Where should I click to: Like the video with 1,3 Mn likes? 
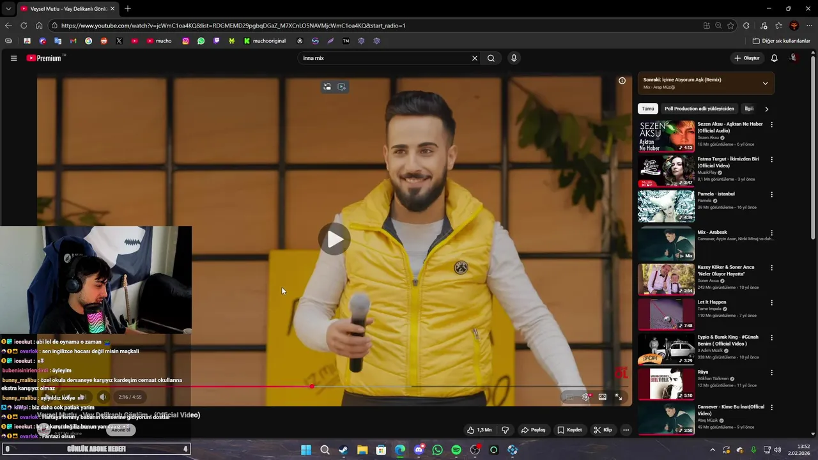[479, 430]
